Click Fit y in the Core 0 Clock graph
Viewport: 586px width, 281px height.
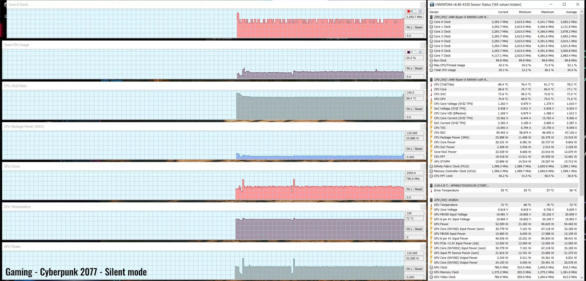[x=409, y=27]
